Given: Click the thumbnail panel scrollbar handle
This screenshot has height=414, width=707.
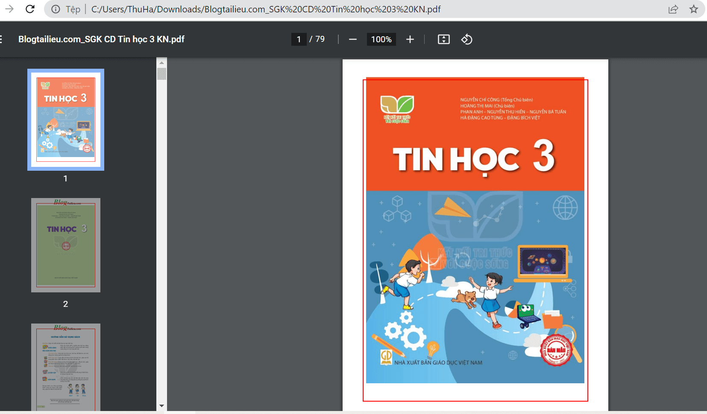Looking at the screenshot, I should coord(161,73).
